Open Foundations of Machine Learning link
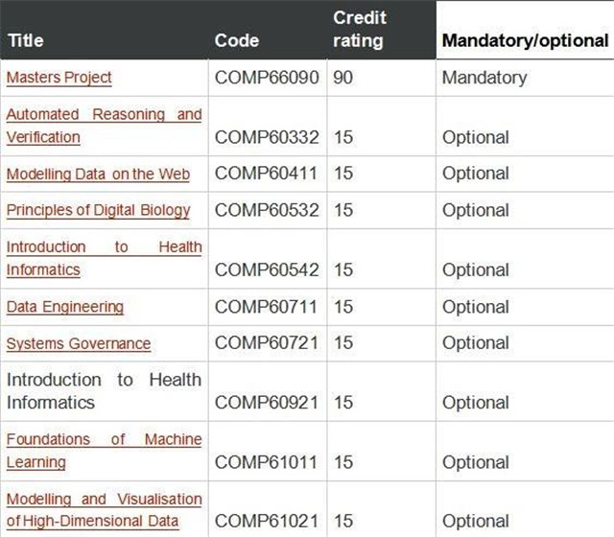Screen dimensions: 614x537 (x=105, y=451)
